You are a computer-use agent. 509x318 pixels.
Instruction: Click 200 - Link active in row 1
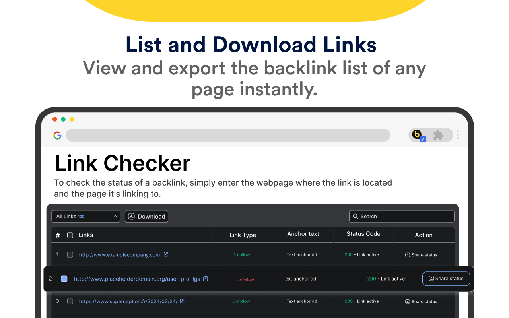click(362, 254)
